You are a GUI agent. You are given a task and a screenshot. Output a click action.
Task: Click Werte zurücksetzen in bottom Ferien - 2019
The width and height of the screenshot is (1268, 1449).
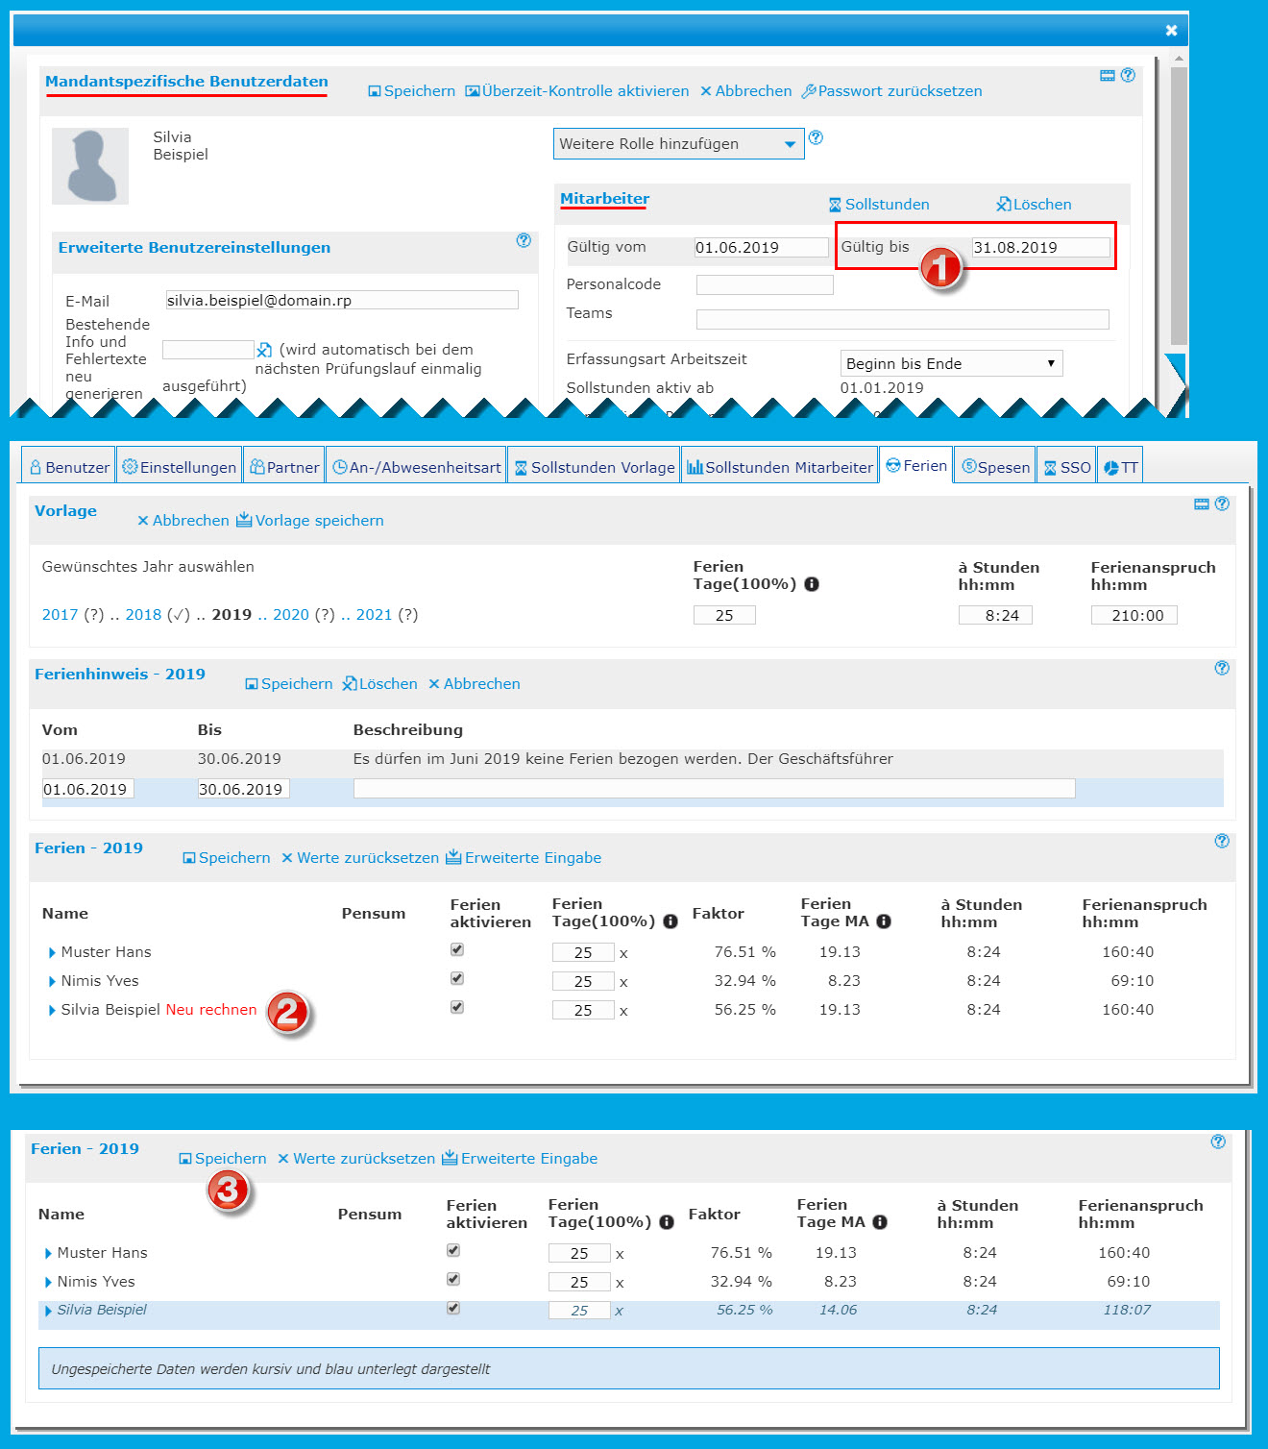click(356, 1159)
